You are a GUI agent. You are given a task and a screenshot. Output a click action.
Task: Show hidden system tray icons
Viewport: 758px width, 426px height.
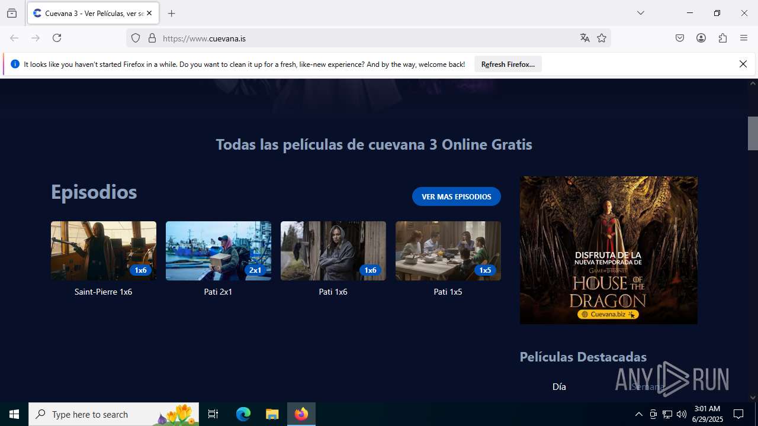point(638,414)
